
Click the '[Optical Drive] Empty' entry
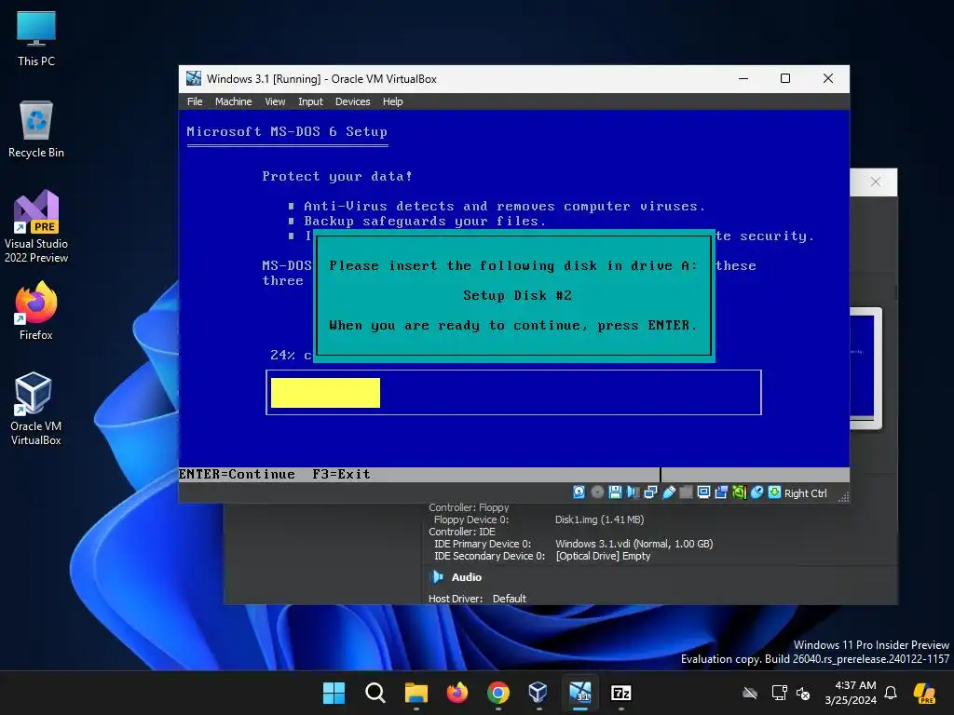603,557
